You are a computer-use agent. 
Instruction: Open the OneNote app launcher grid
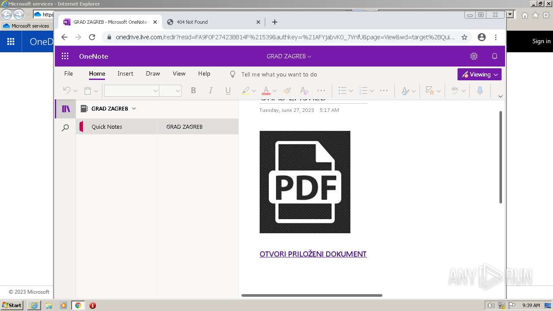(65, 56)
